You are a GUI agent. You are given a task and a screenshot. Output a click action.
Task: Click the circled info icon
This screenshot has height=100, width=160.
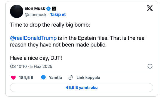[150, 66]
